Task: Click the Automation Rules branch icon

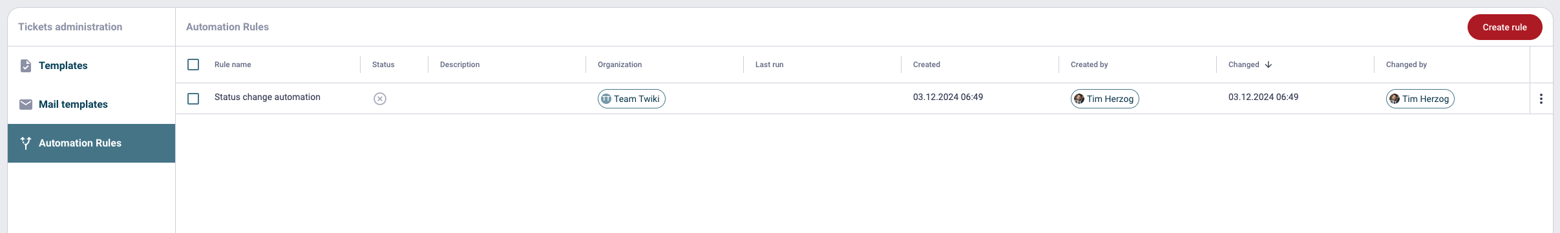Action: 26,143
